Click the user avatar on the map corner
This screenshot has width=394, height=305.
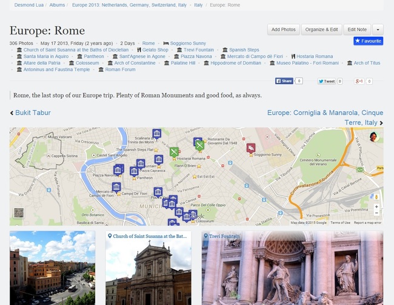click(374, 137)
